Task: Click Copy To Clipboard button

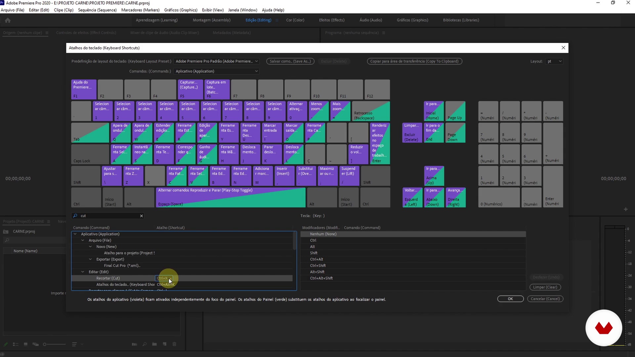Action: [414, 61]
